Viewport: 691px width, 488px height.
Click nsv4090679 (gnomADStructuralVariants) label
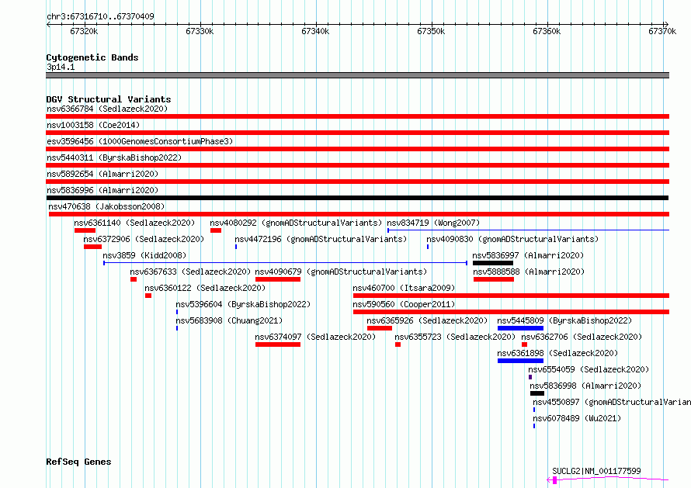click(x=341, y=272)
